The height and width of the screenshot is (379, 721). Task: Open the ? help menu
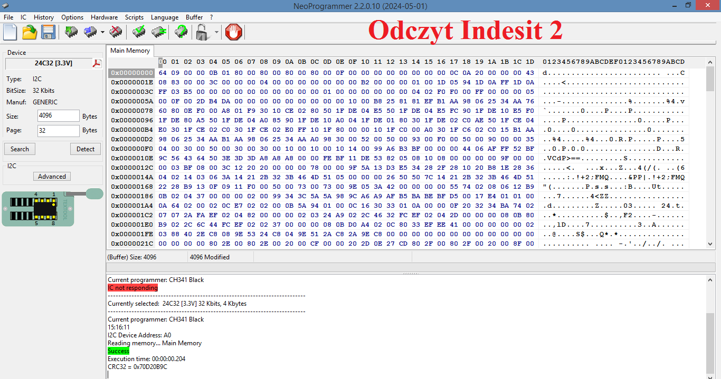coord(211,17)
